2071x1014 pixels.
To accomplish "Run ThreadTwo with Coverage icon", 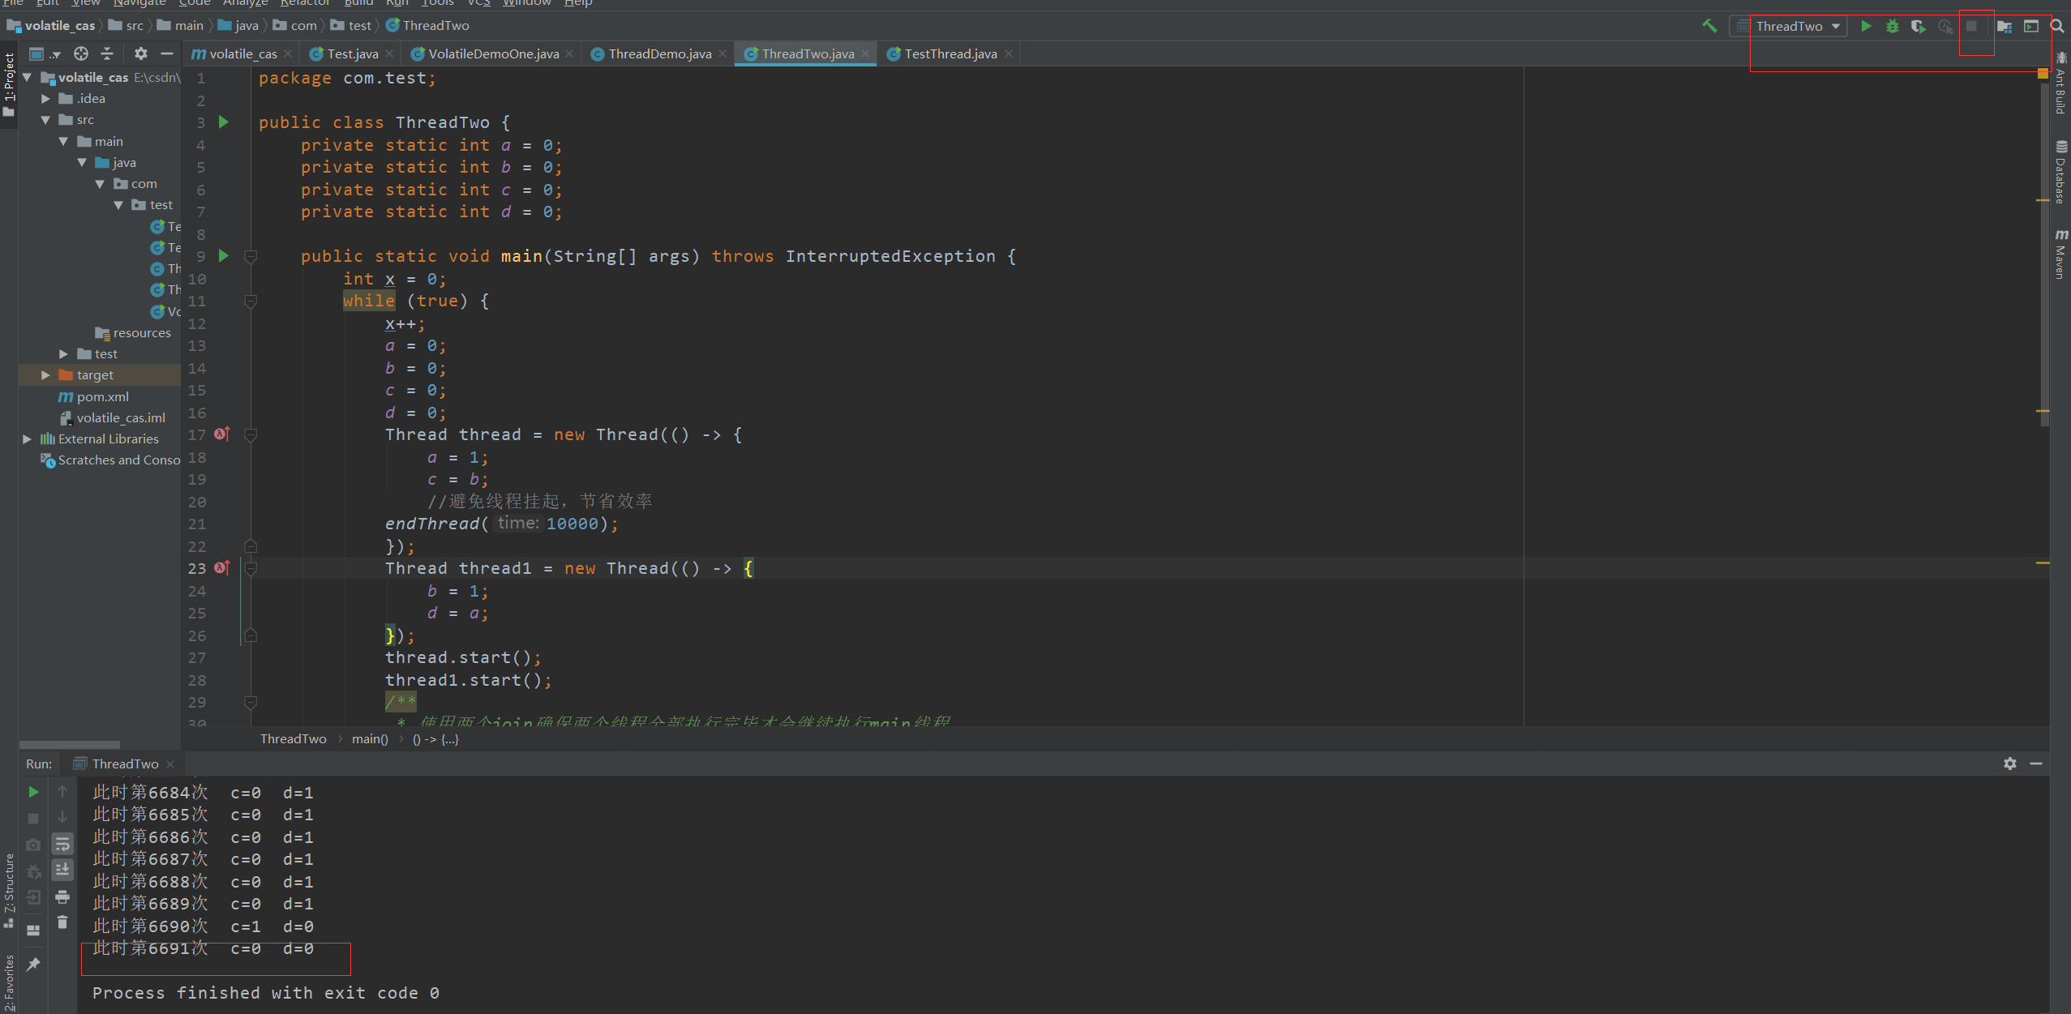I will [1918, 26].
